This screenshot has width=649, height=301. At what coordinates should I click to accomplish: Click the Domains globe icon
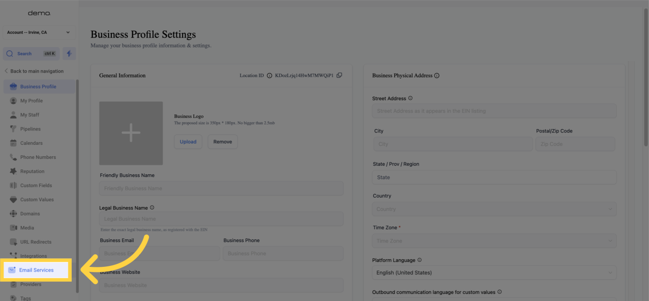(x=13, y=214)
